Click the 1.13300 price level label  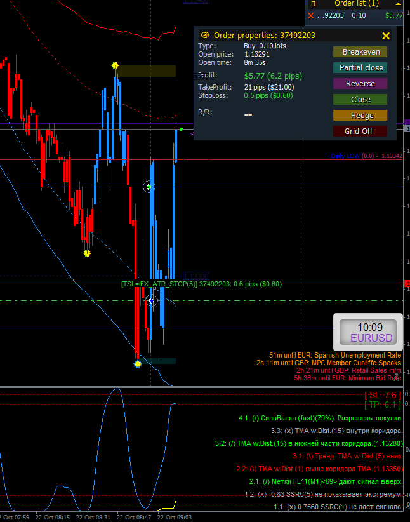(x=196, y=276)
